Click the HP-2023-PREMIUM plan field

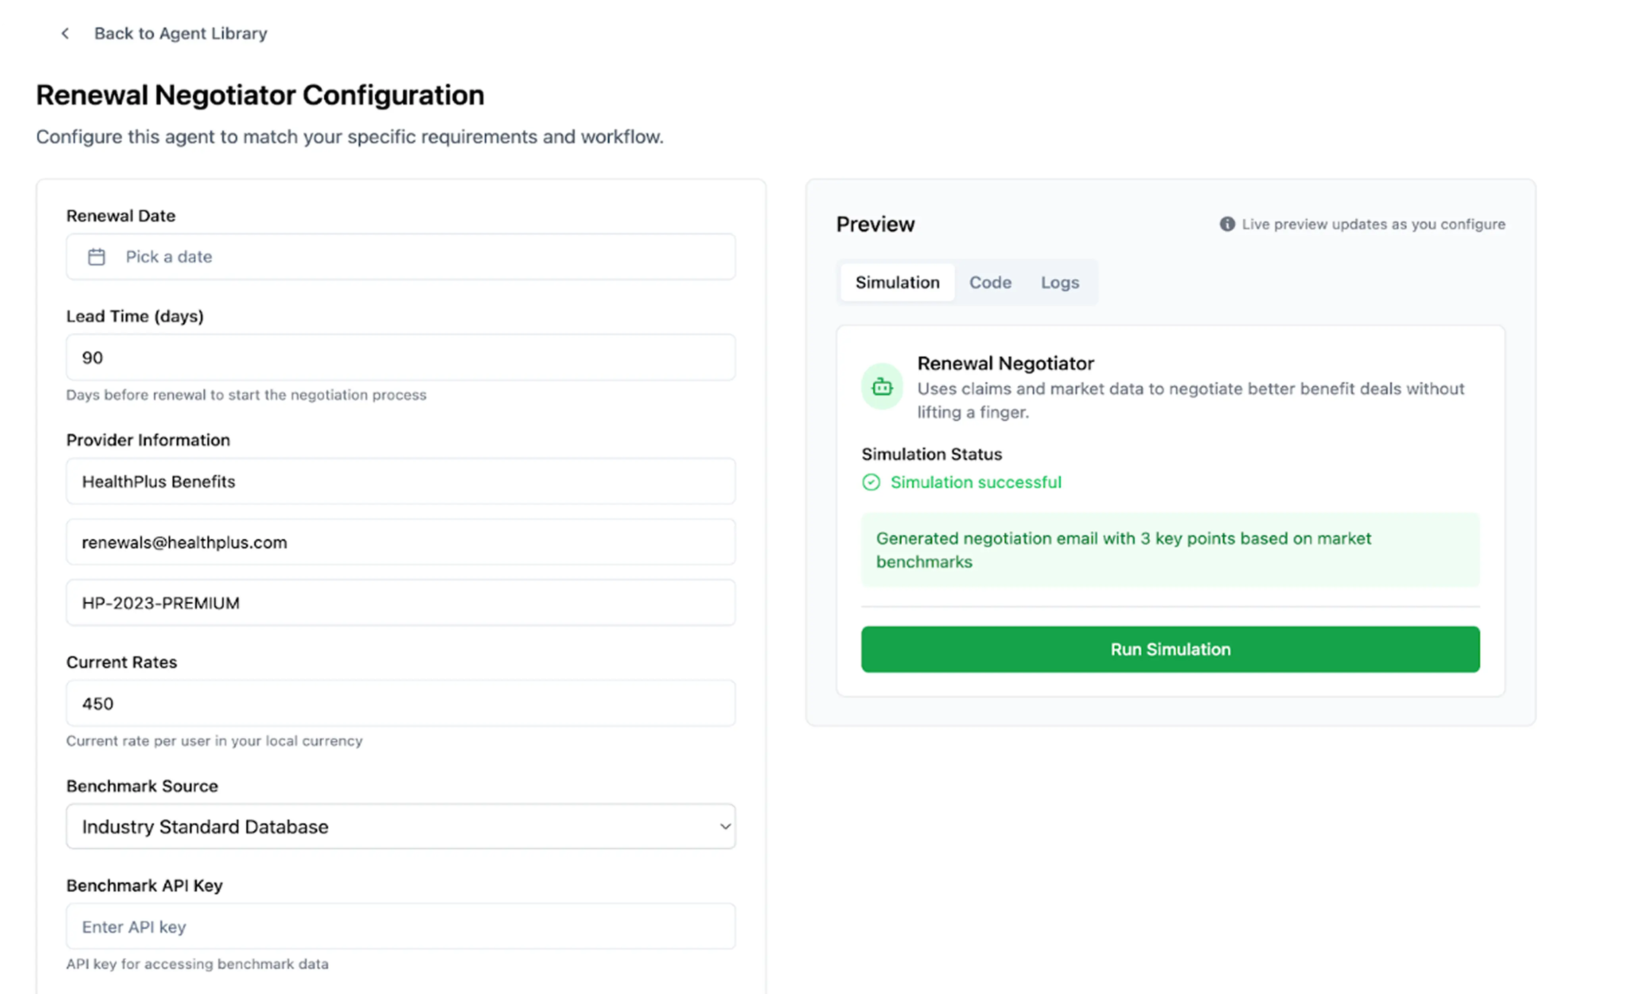click(x=400, y=603)
